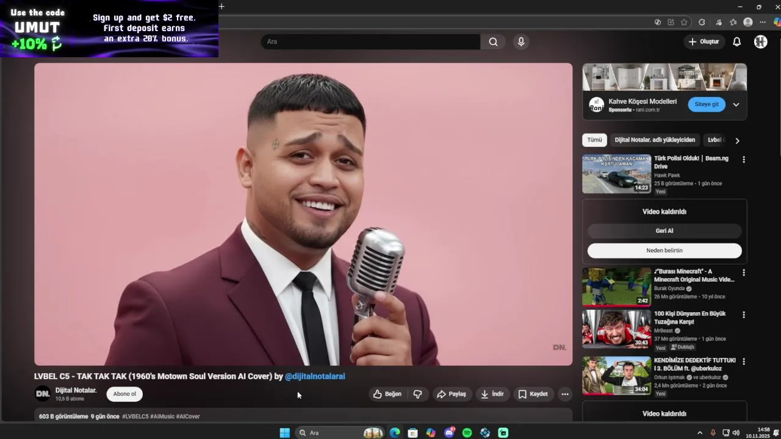Share the video via Paylaş

pos(452,394)
